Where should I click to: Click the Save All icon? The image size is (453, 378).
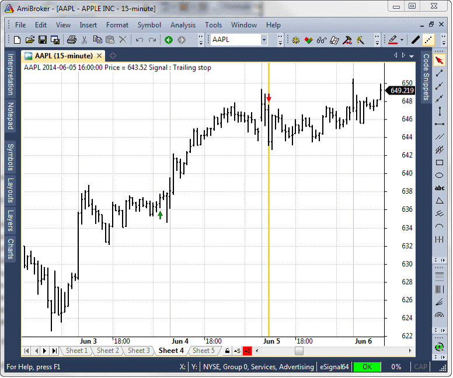pyautogui.click(x=55, y=40)
